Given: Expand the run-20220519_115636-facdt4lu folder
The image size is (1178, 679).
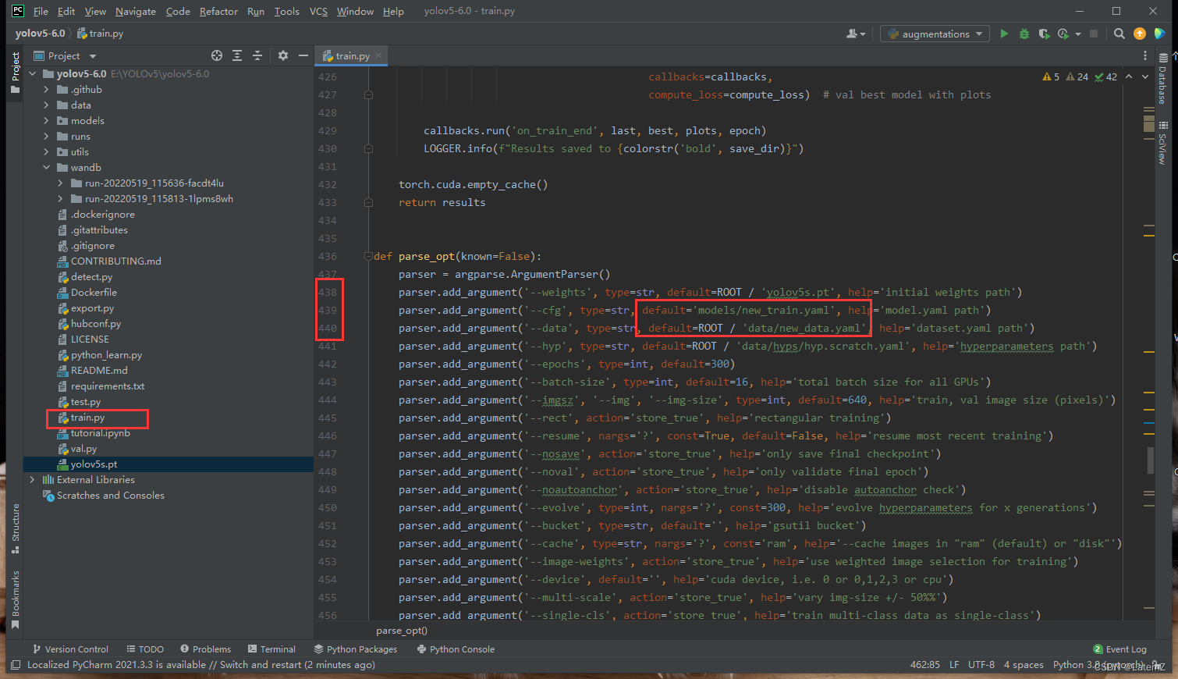Looking at the screenshot, I should (x=60, y=183).
